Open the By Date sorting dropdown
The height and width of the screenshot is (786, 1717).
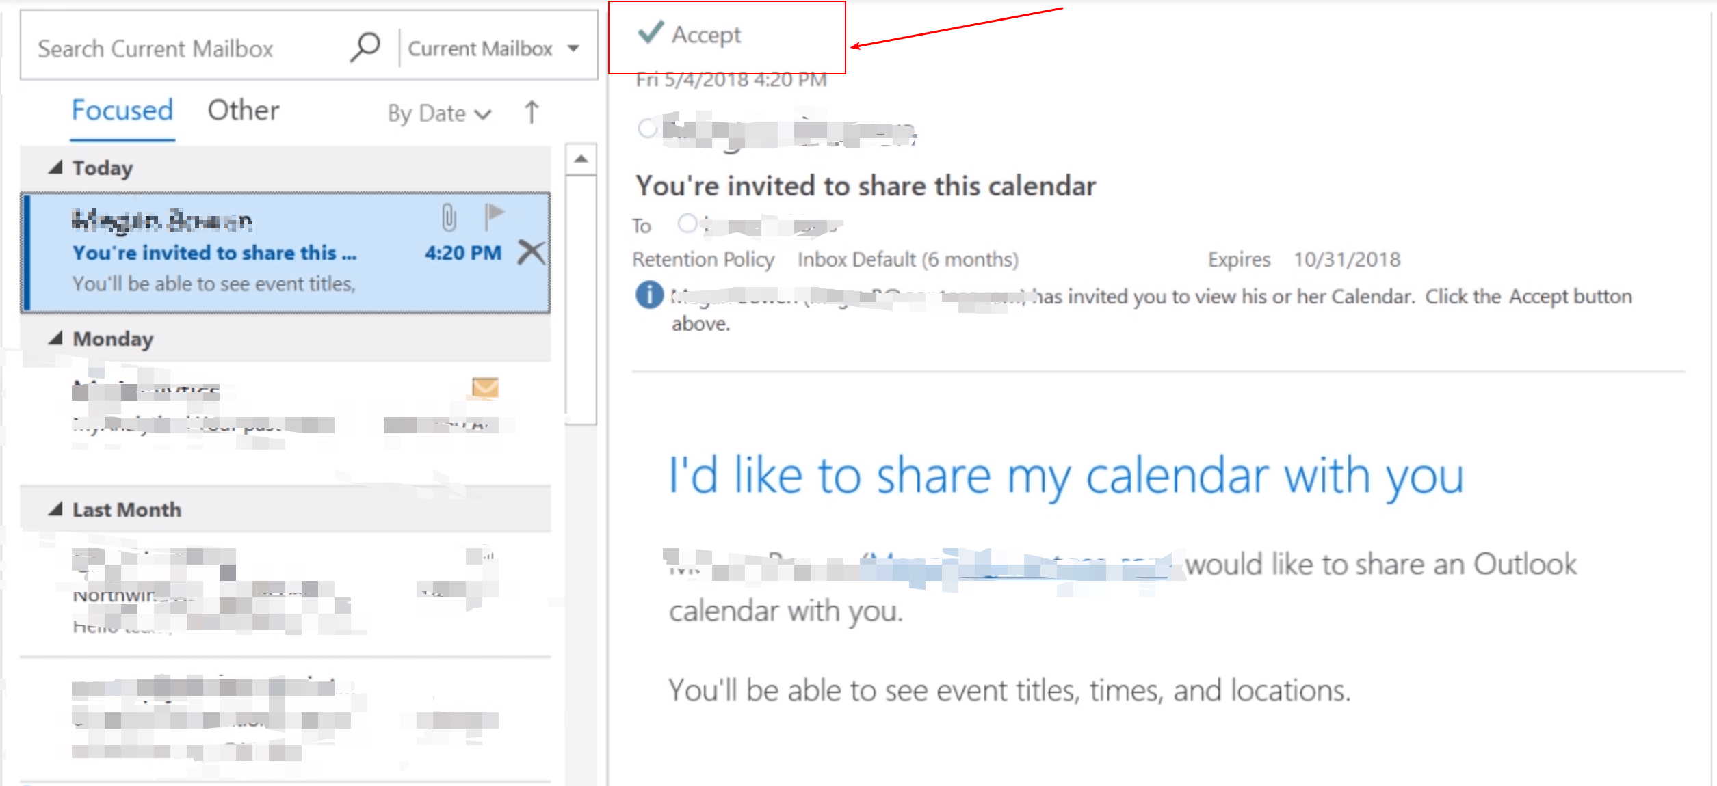tap(438, 113)
